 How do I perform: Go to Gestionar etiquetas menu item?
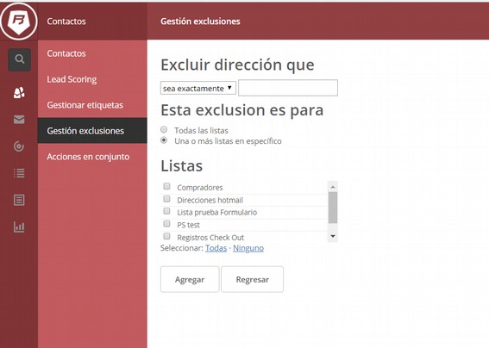[x=85, y=105]
